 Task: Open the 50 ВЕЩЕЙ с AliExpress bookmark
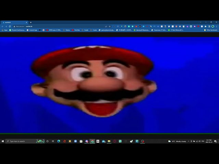pos(124,30)
